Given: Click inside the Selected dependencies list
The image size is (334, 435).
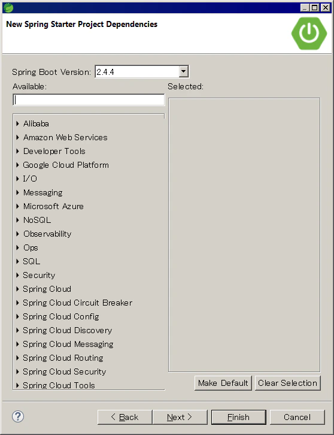Looking at the screenshot, I should [244, 235].
